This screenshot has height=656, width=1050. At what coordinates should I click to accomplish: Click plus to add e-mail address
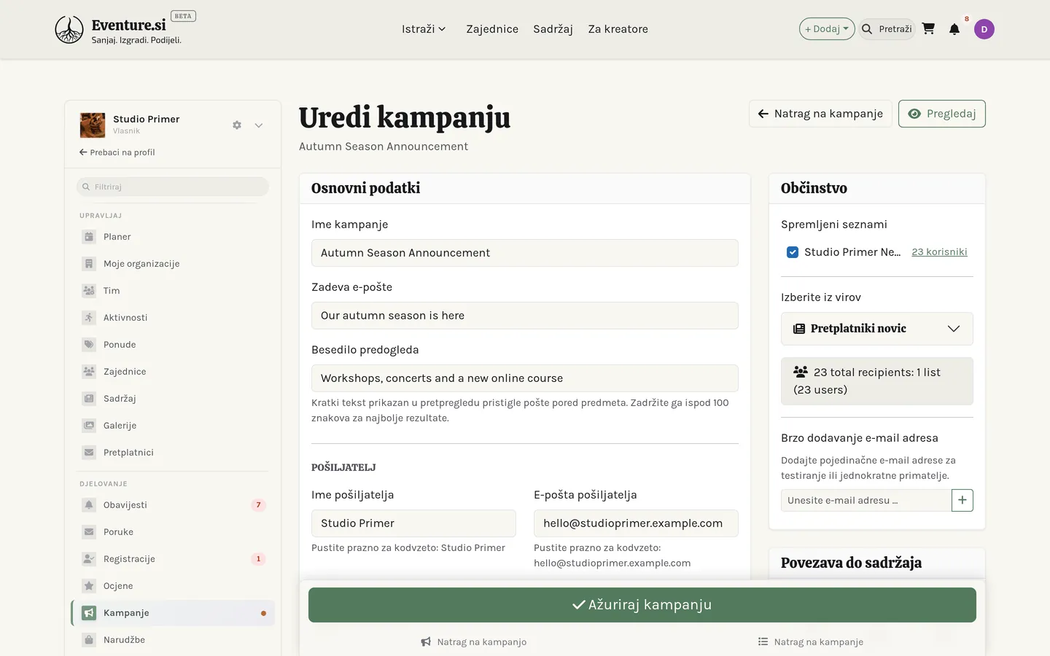[x=962, y=500]
